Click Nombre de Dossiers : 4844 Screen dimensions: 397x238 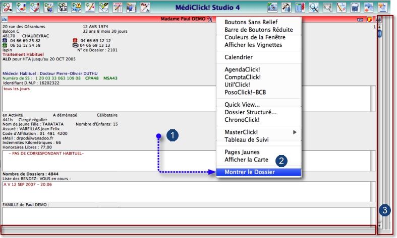[x=30, y=174]
